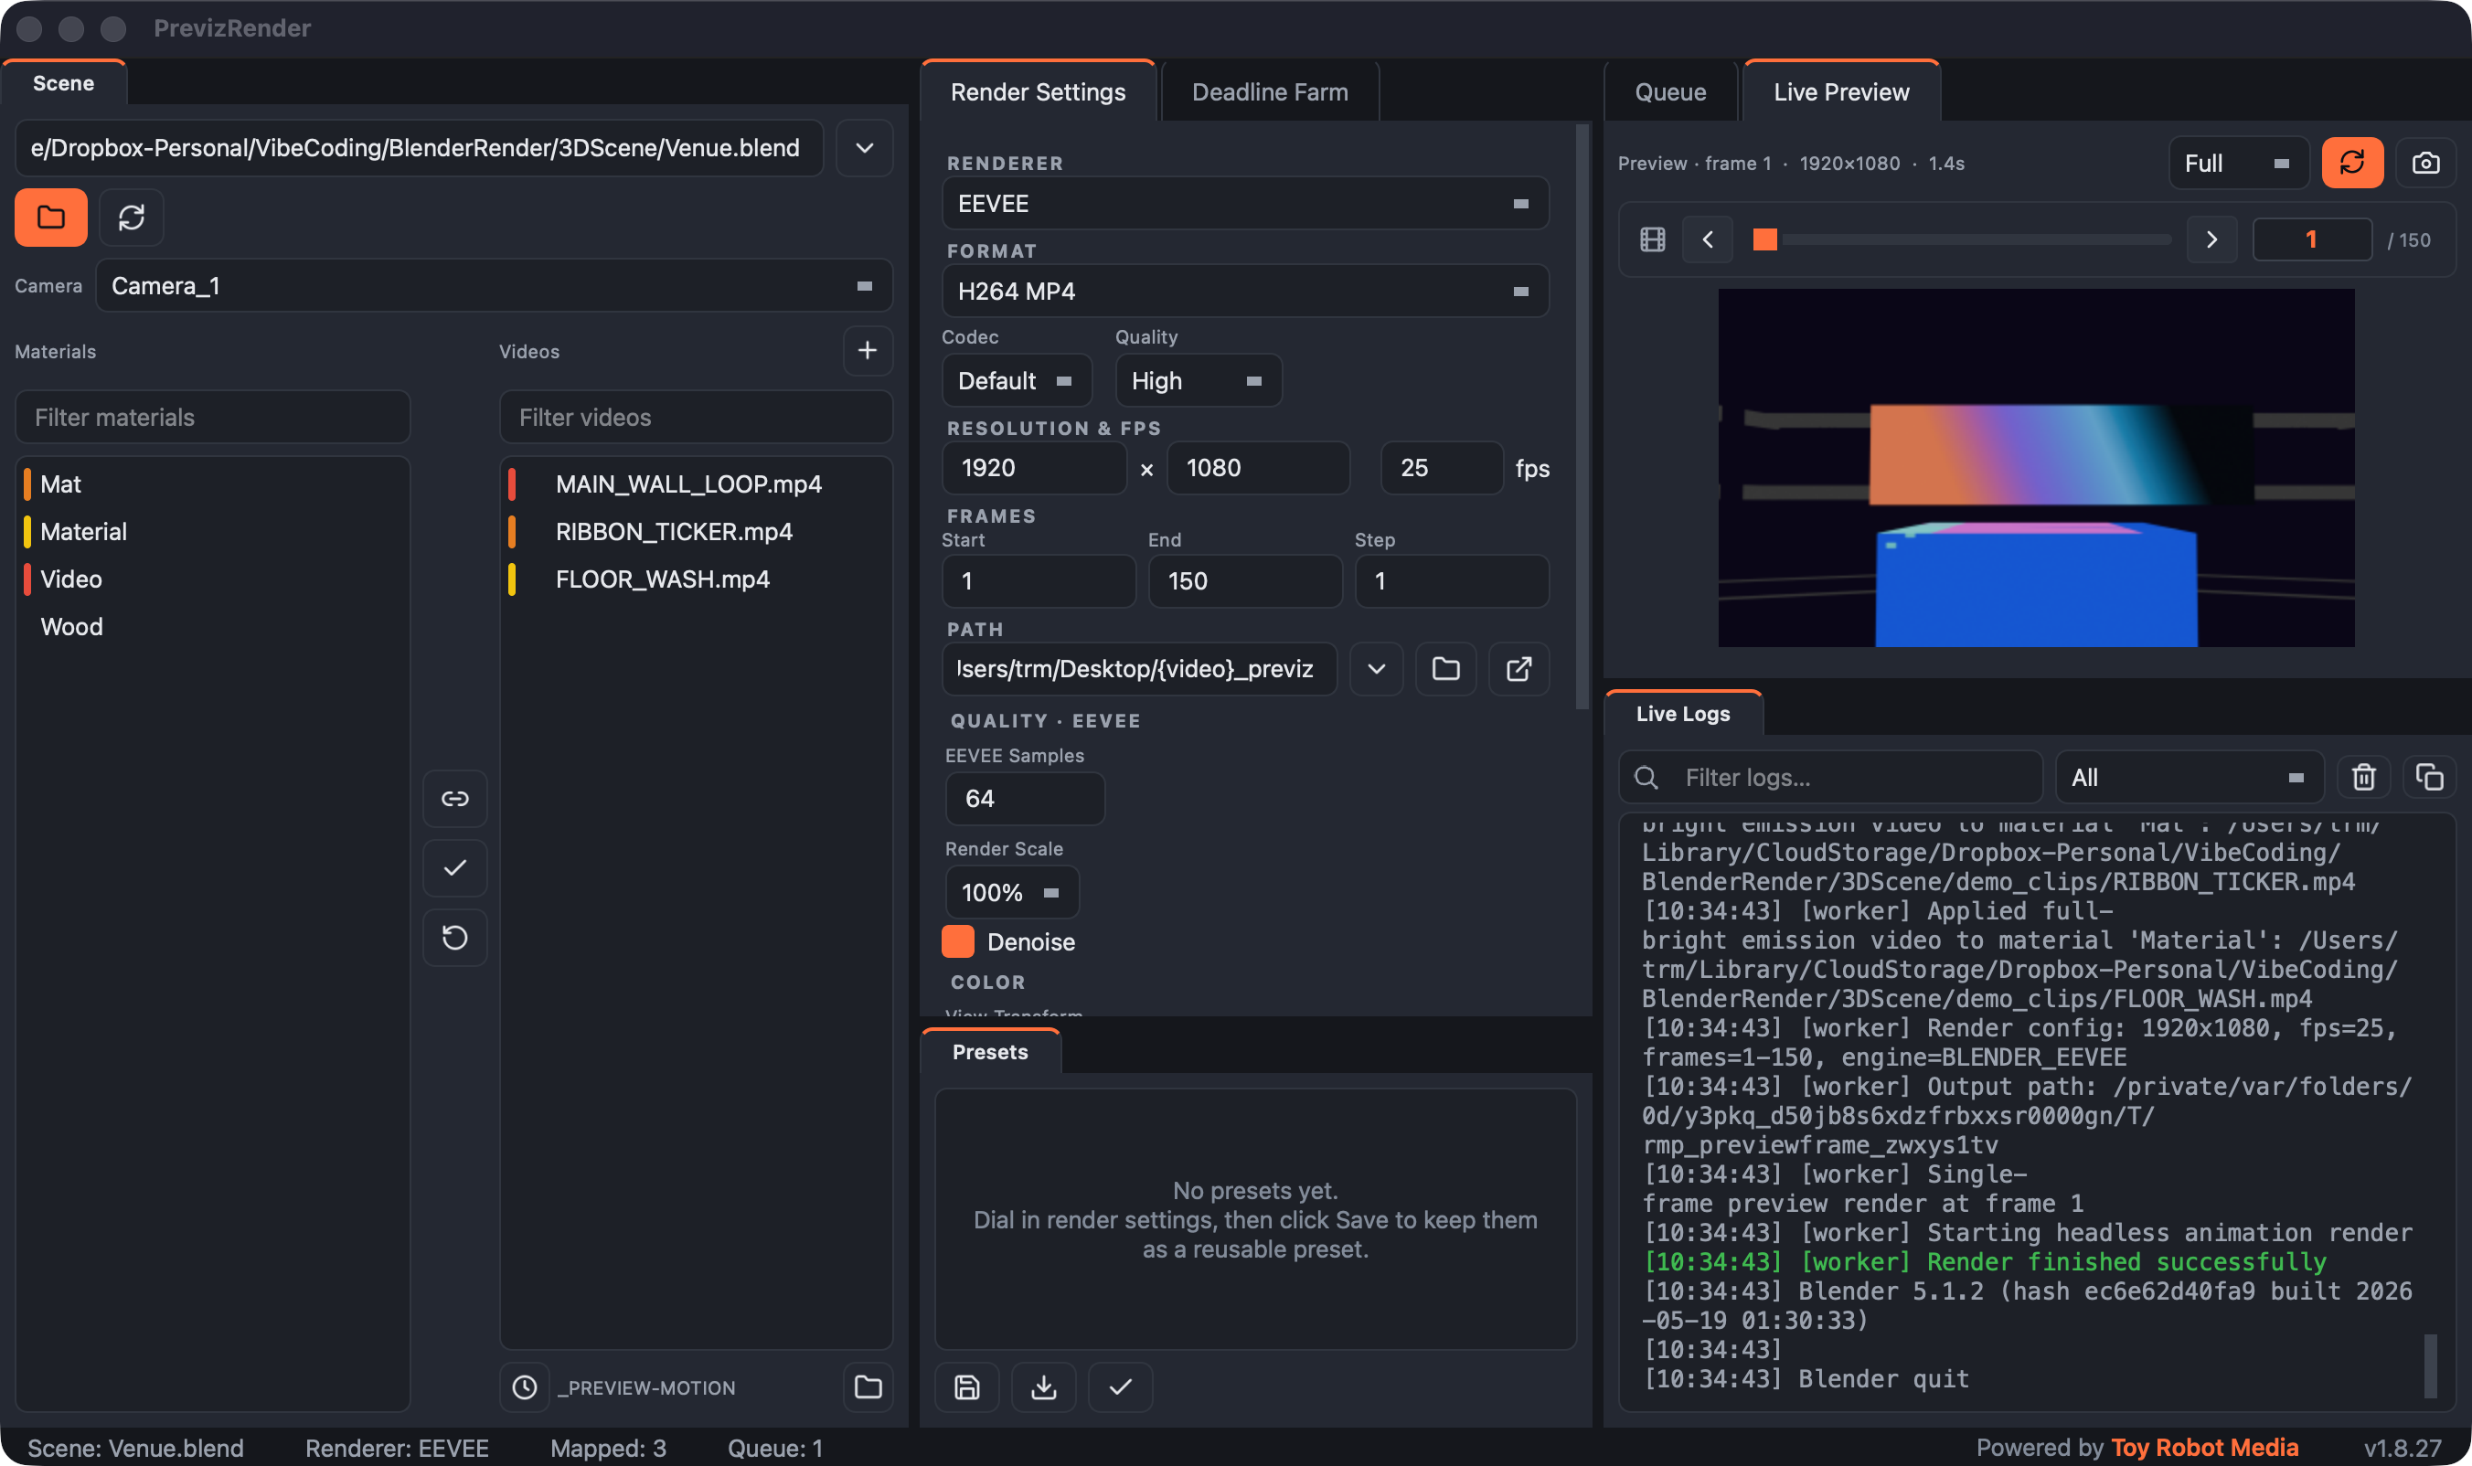Screen dimensions: 2472x1466
Task: Click the preview frame slider handle
Action: tap(1764, 239)
